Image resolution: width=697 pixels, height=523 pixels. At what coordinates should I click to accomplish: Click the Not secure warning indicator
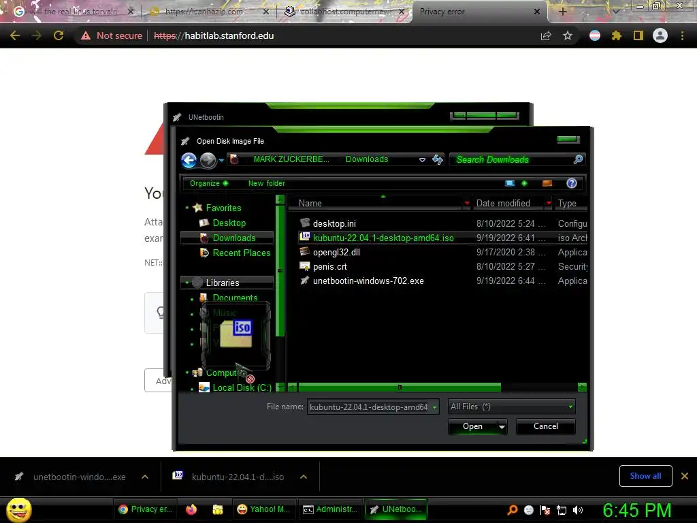[112, 35]
